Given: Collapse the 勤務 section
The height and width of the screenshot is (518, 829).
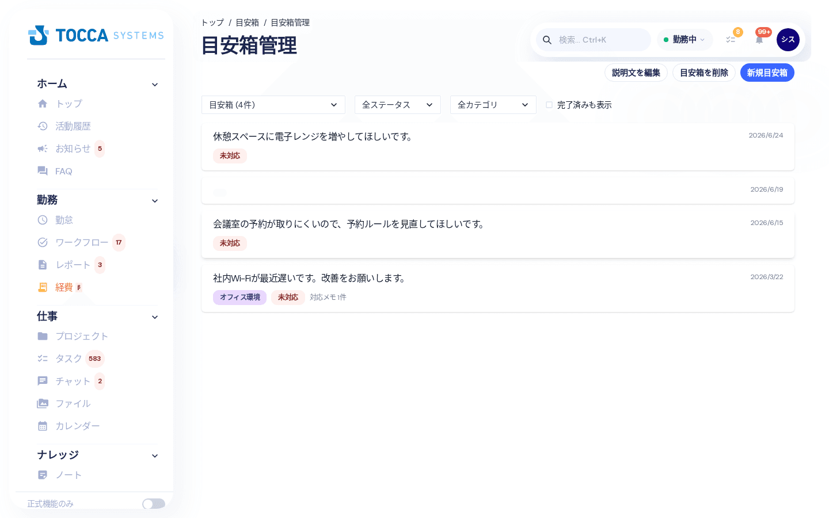Looking at the screenshot, I should point(155,201).
